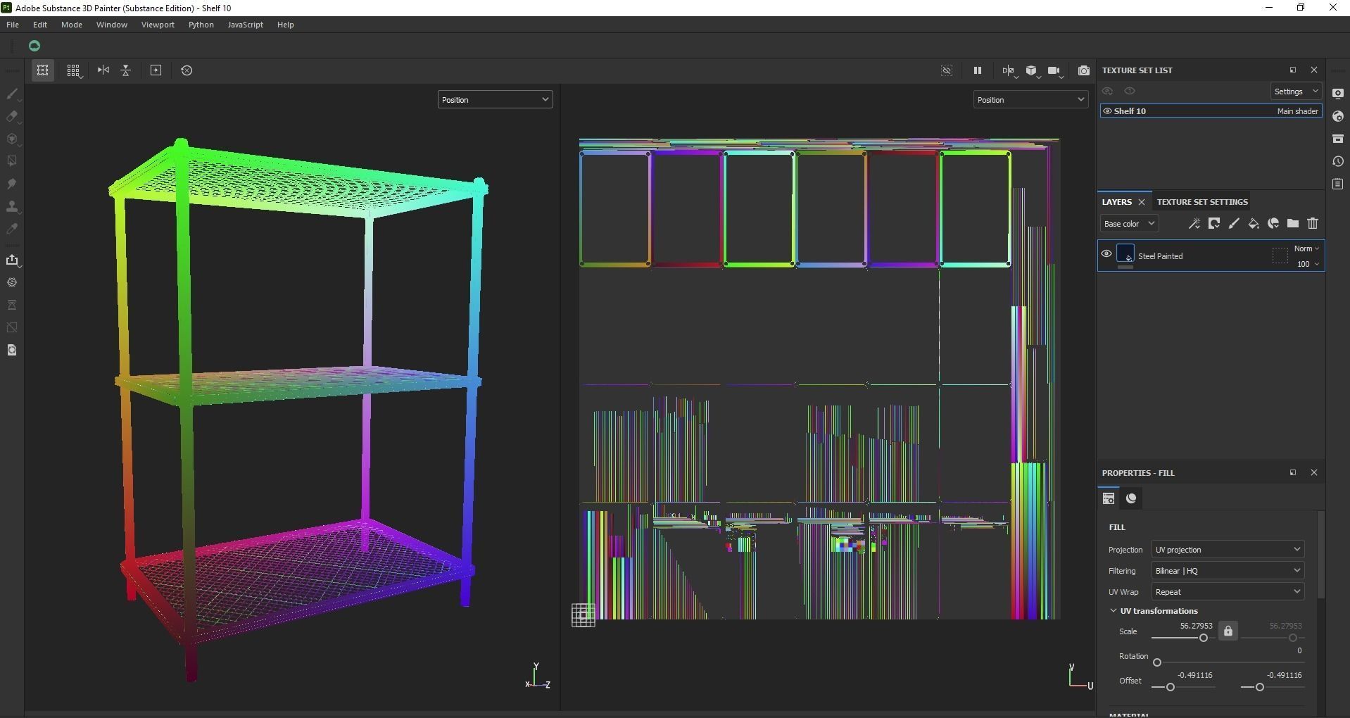The width and height of the screenshot is (1350, 718).
Task: Select the Paint brush tool
Action: pos(12,94)
